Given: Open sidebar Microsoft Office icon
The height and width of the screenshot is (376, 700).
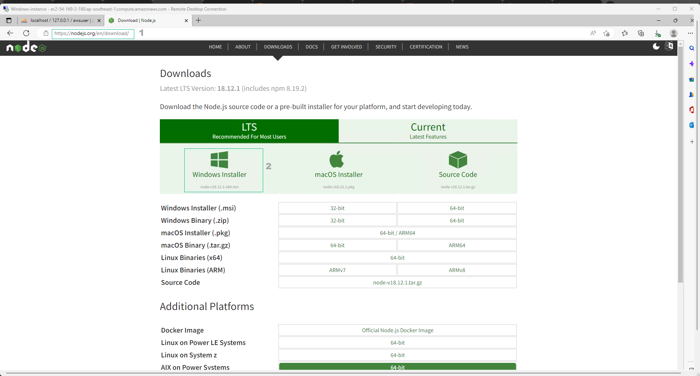Looking at the screenshot, I should click(692, 110).
